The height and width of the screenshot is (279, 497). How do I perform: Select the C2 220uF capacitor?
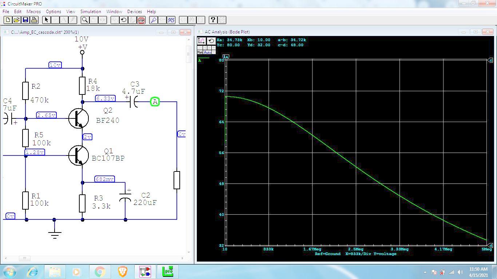tap(126, 198)
